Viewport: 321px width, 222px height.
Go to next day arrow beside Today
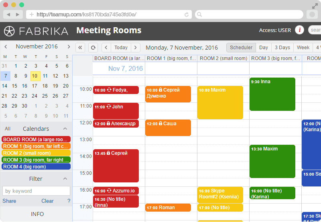tap(136, 48)
